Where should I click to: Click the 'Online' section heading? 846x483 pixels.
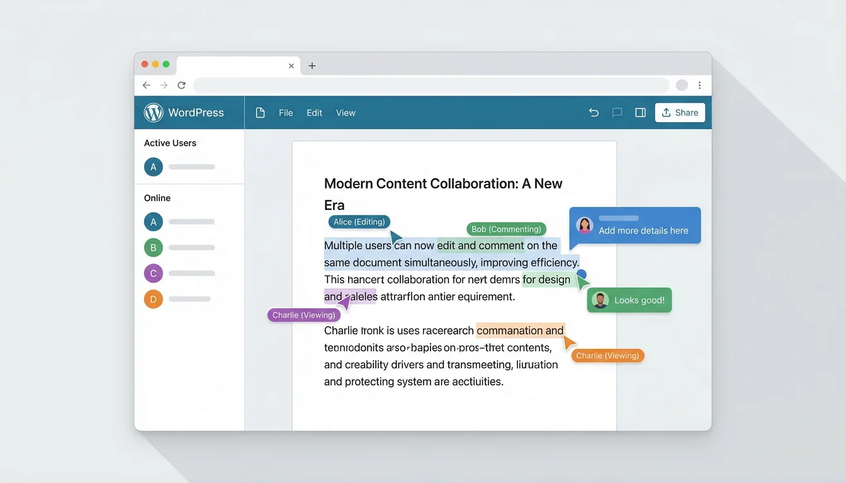pyautogui.click(x=157, y=197)
